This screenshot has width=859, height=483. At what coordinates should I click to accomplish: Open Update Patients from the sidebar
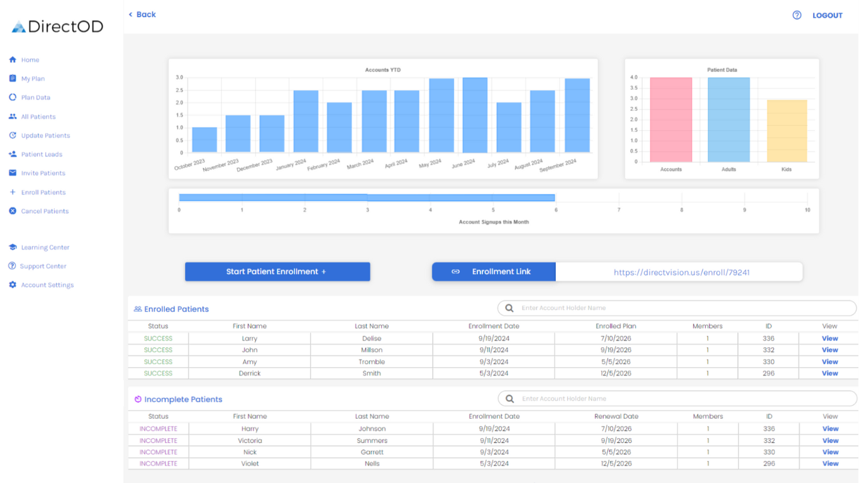(x=45, y=135)
